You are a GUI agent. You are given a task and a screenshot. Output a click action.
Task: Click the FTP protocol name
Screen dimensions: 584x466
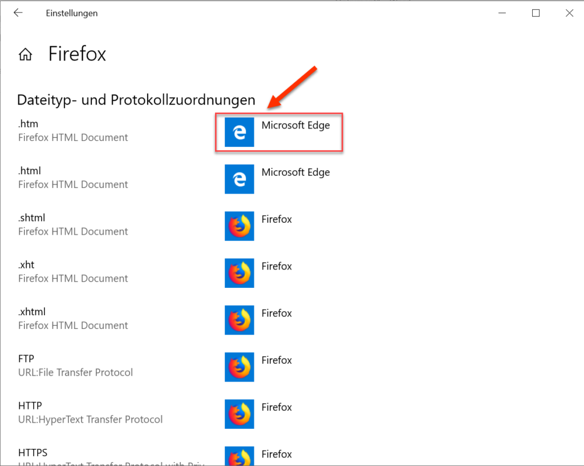coord(26,359)
